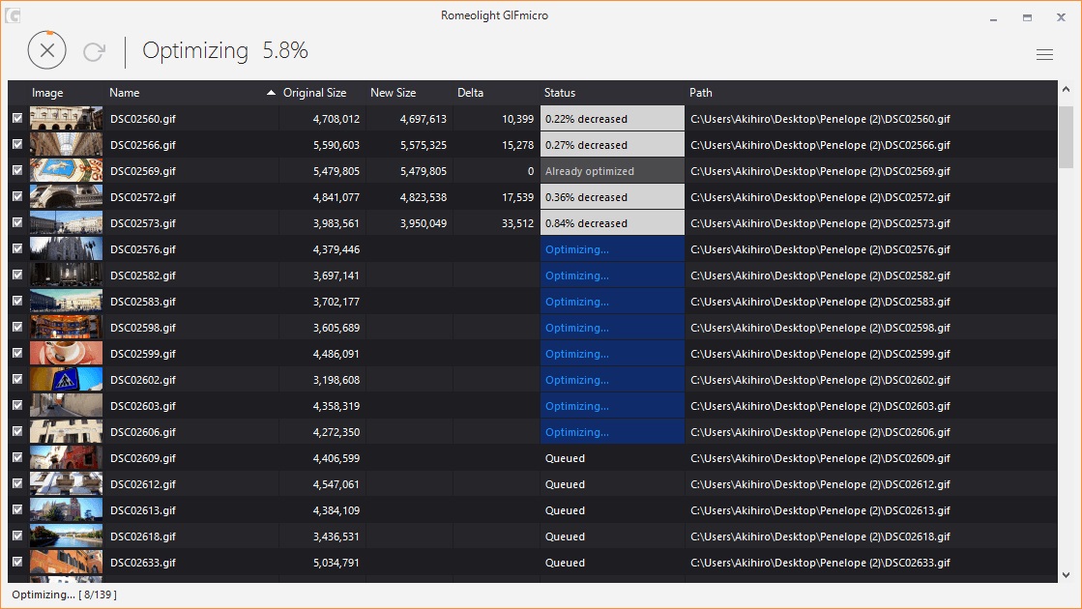Screen dimensions: 1082x609
Task: Deselect the DSC02633.gif row checkbox
Action: pyautogui.click(x=16, y=563)
